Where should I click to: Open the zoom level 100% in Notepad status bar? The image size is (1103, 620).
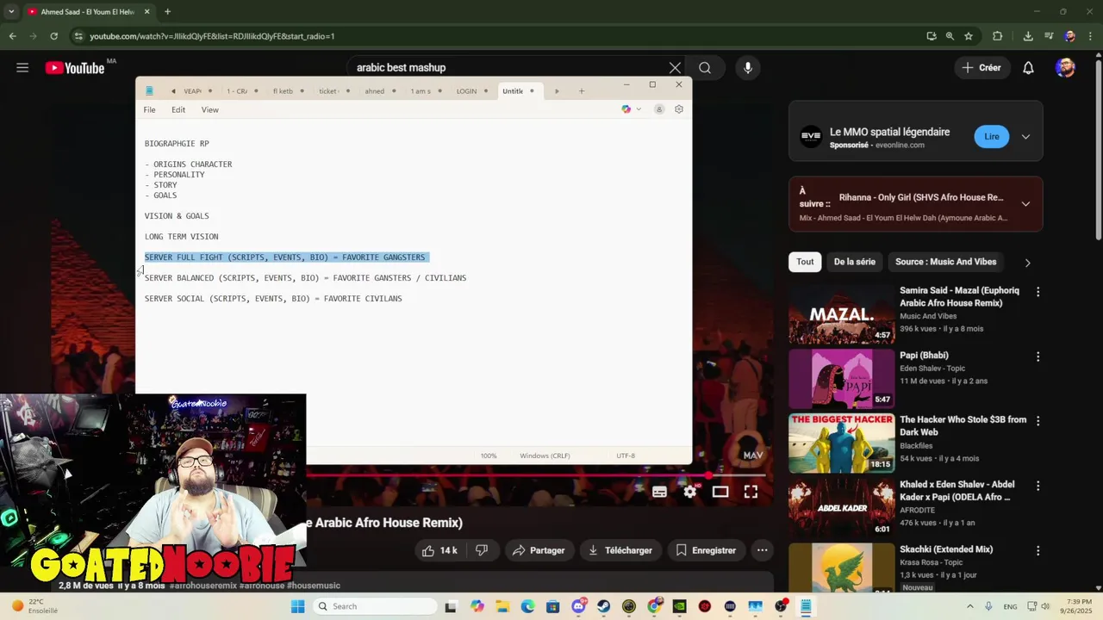click(x=489, y=456)
